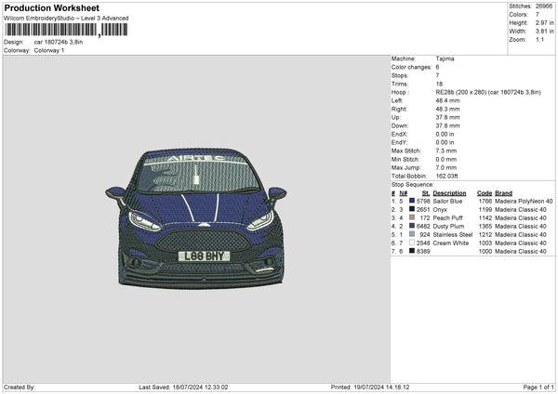Click the barcode under the worksheet title

(66, 30)
